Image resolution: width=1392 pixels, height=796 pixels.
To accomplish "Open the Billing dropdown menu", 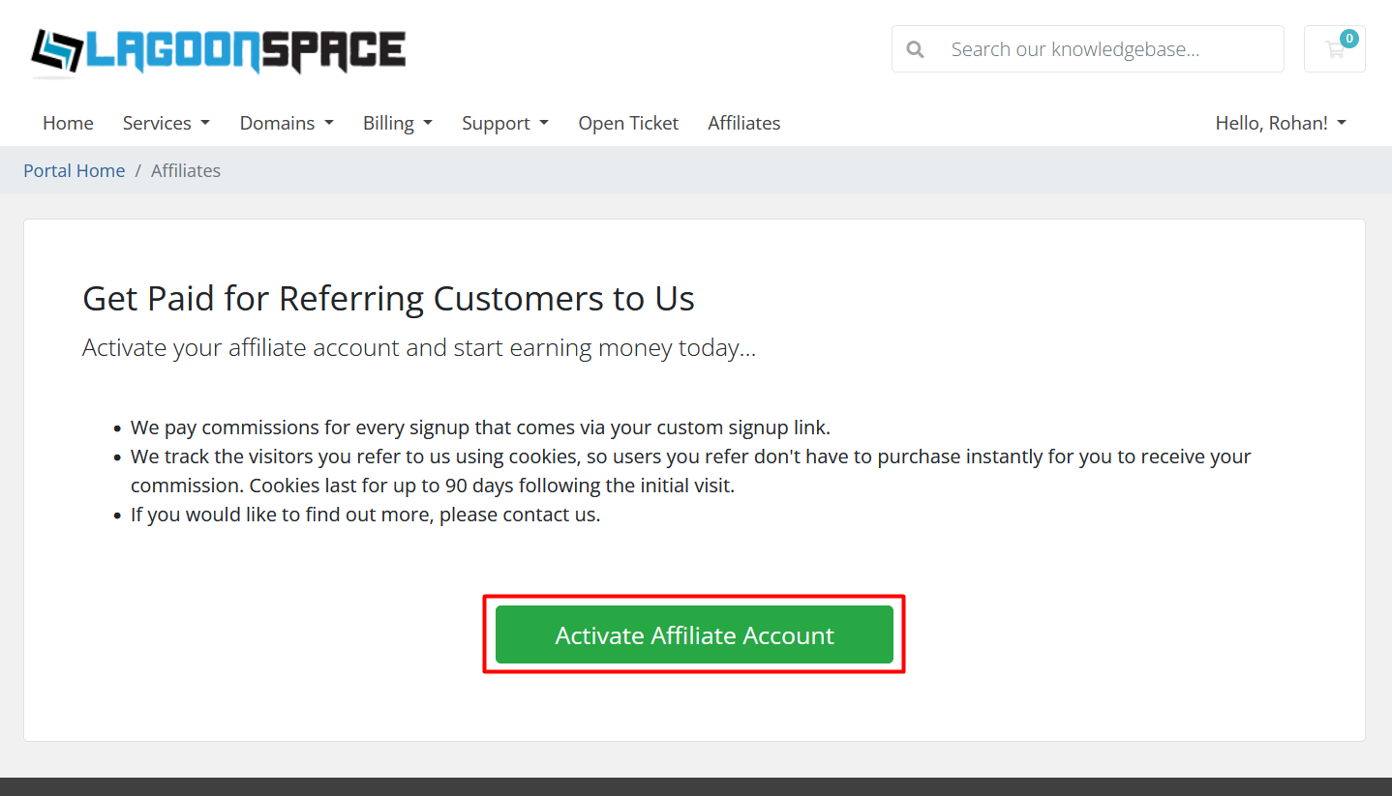I will (x=397, y=123).
